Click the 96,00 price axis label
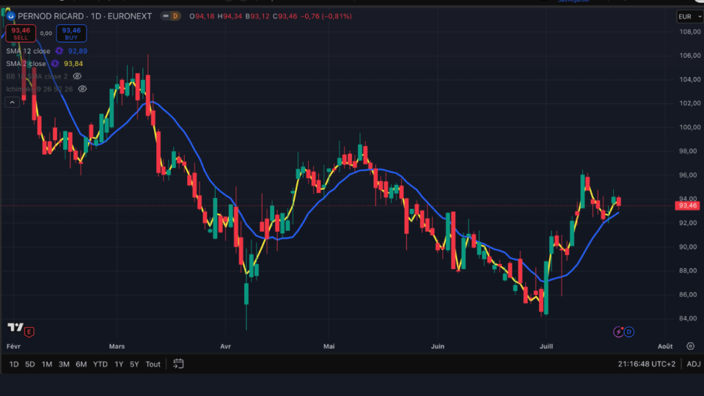 (688, 175)
